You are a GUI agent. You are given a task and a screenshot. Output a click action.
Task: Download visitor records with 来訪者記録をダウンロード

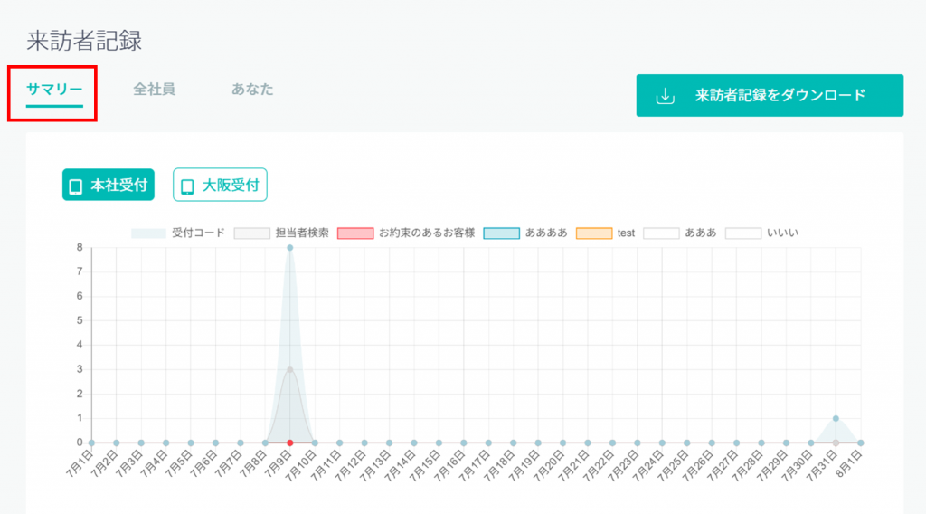[770, 95]
